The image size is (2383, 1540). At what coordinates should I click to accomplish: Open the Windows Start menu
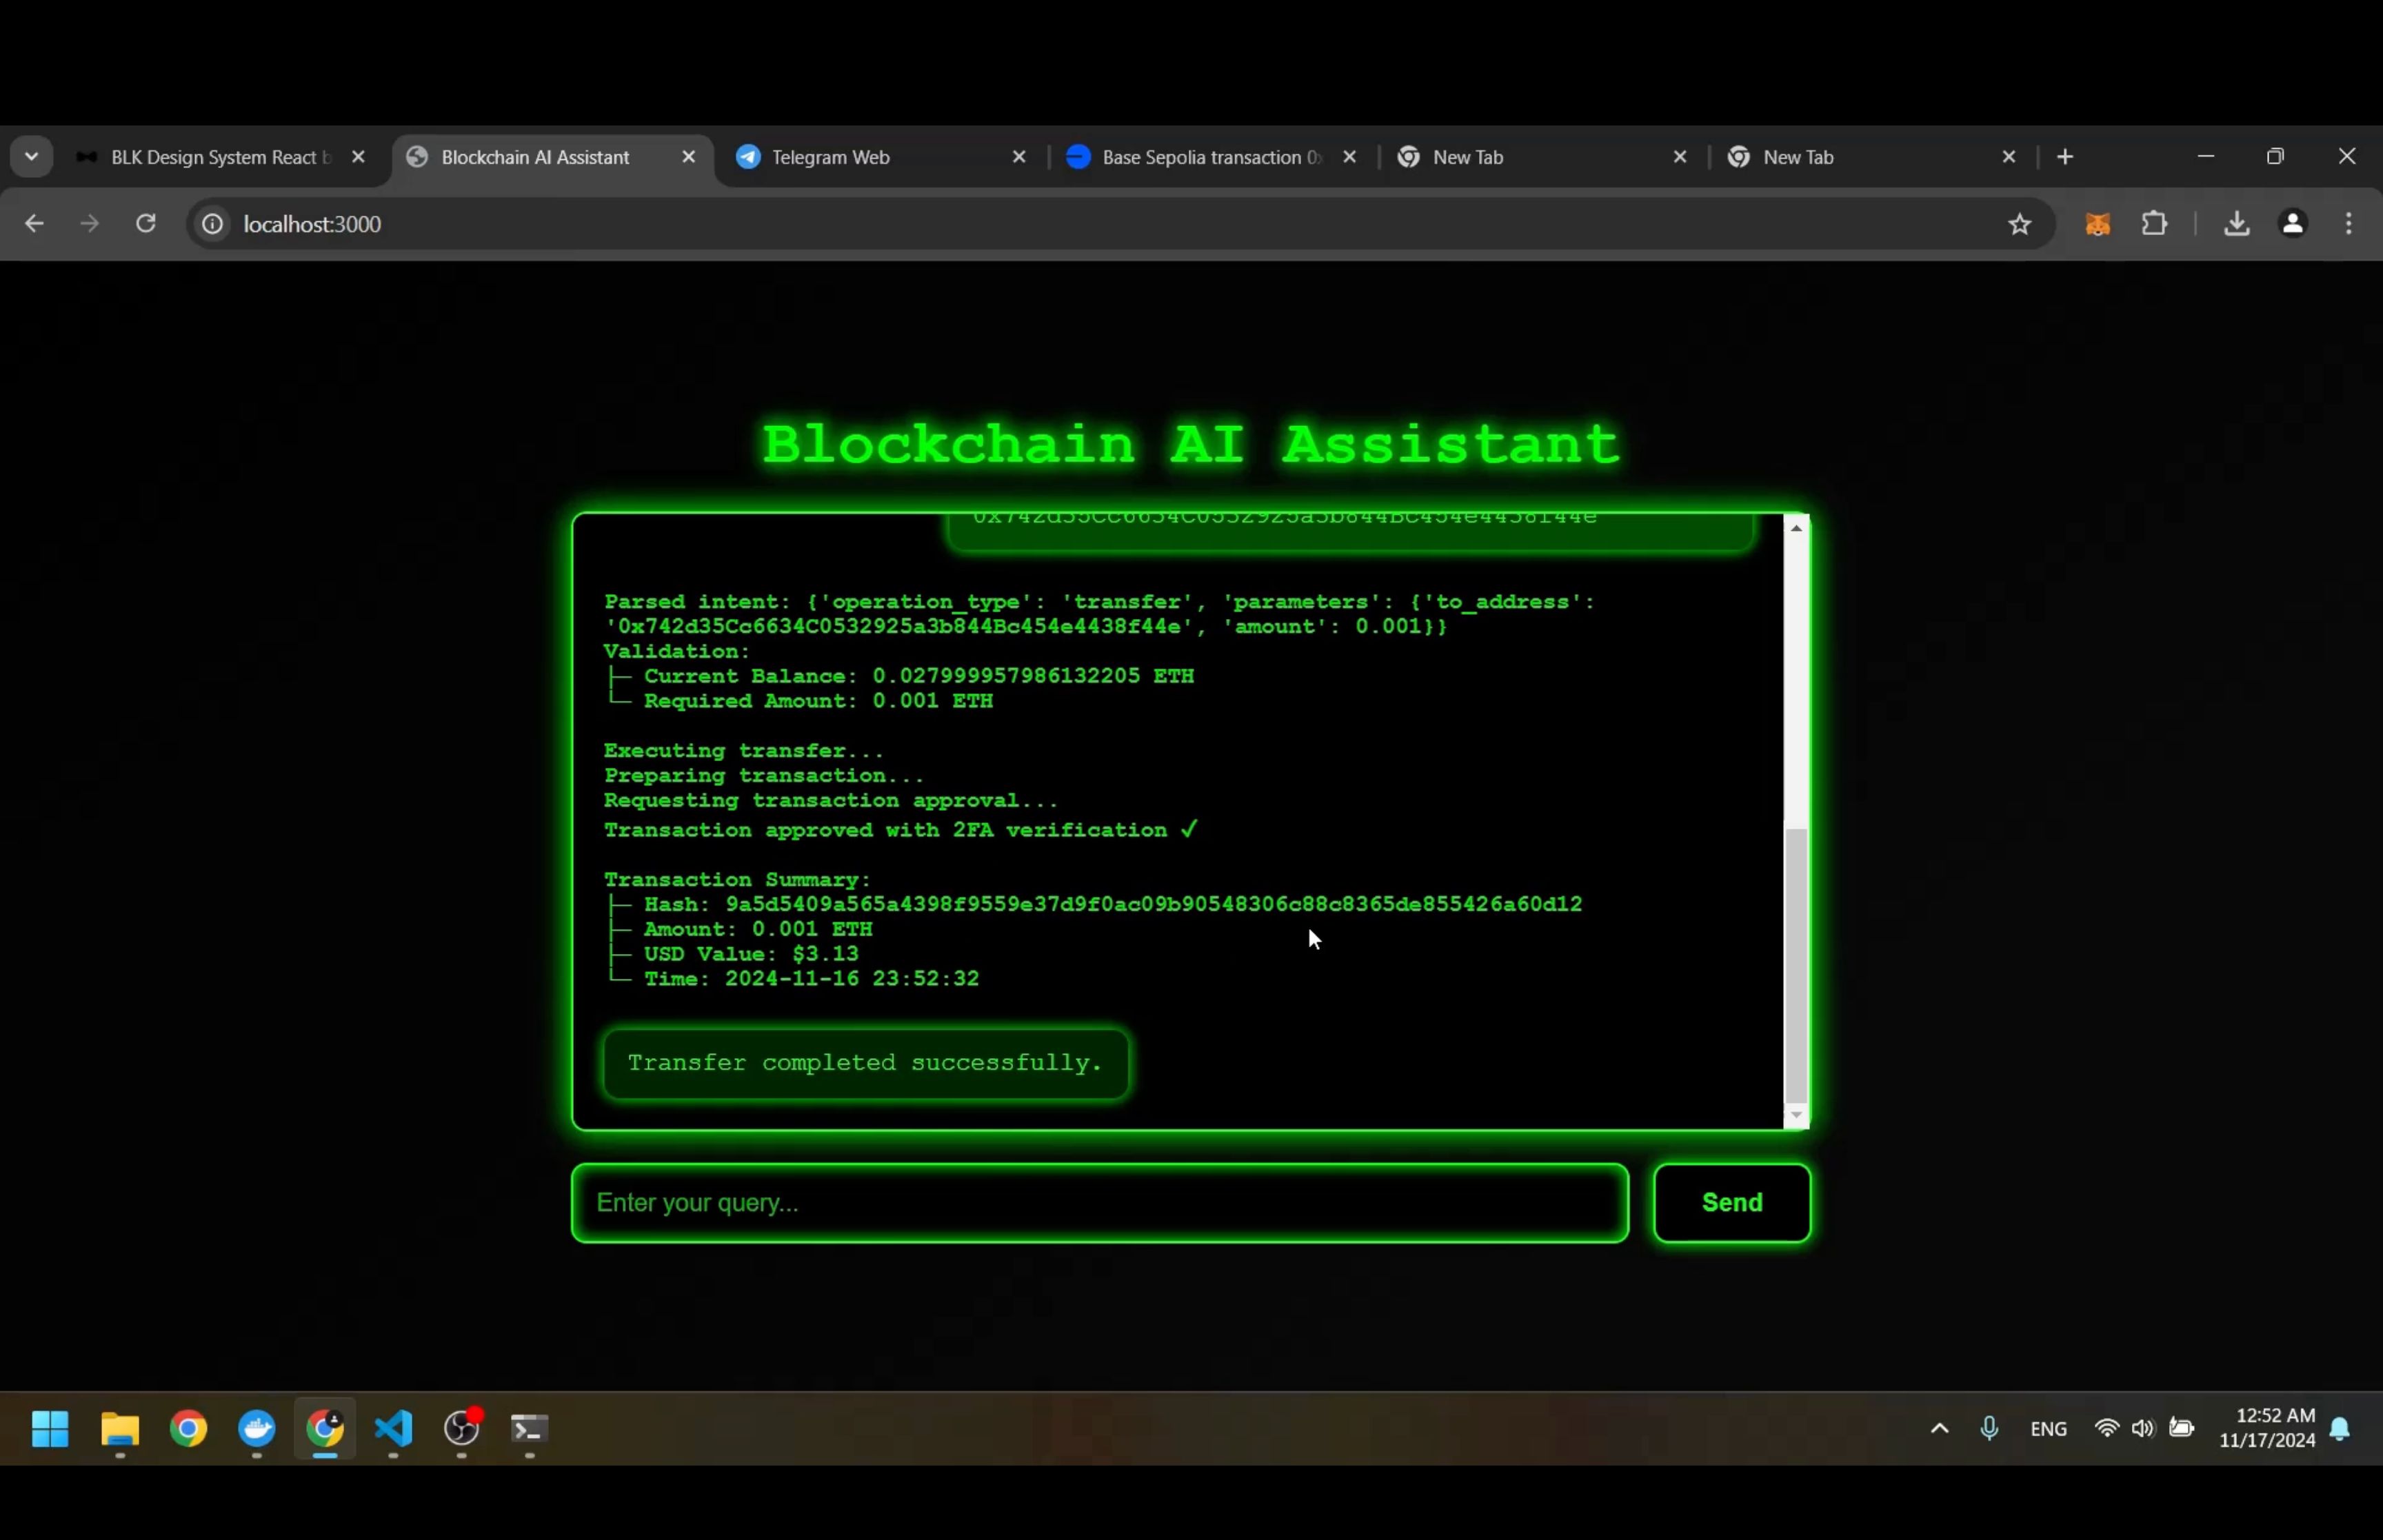(50, 1429)
